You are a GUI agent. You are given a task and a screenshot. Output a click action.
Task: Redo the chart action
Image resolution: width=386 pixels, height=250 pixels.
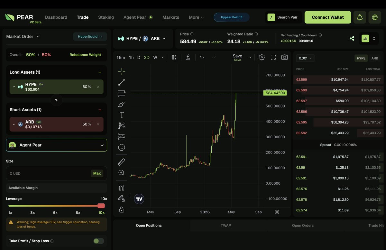coord(214,57)
